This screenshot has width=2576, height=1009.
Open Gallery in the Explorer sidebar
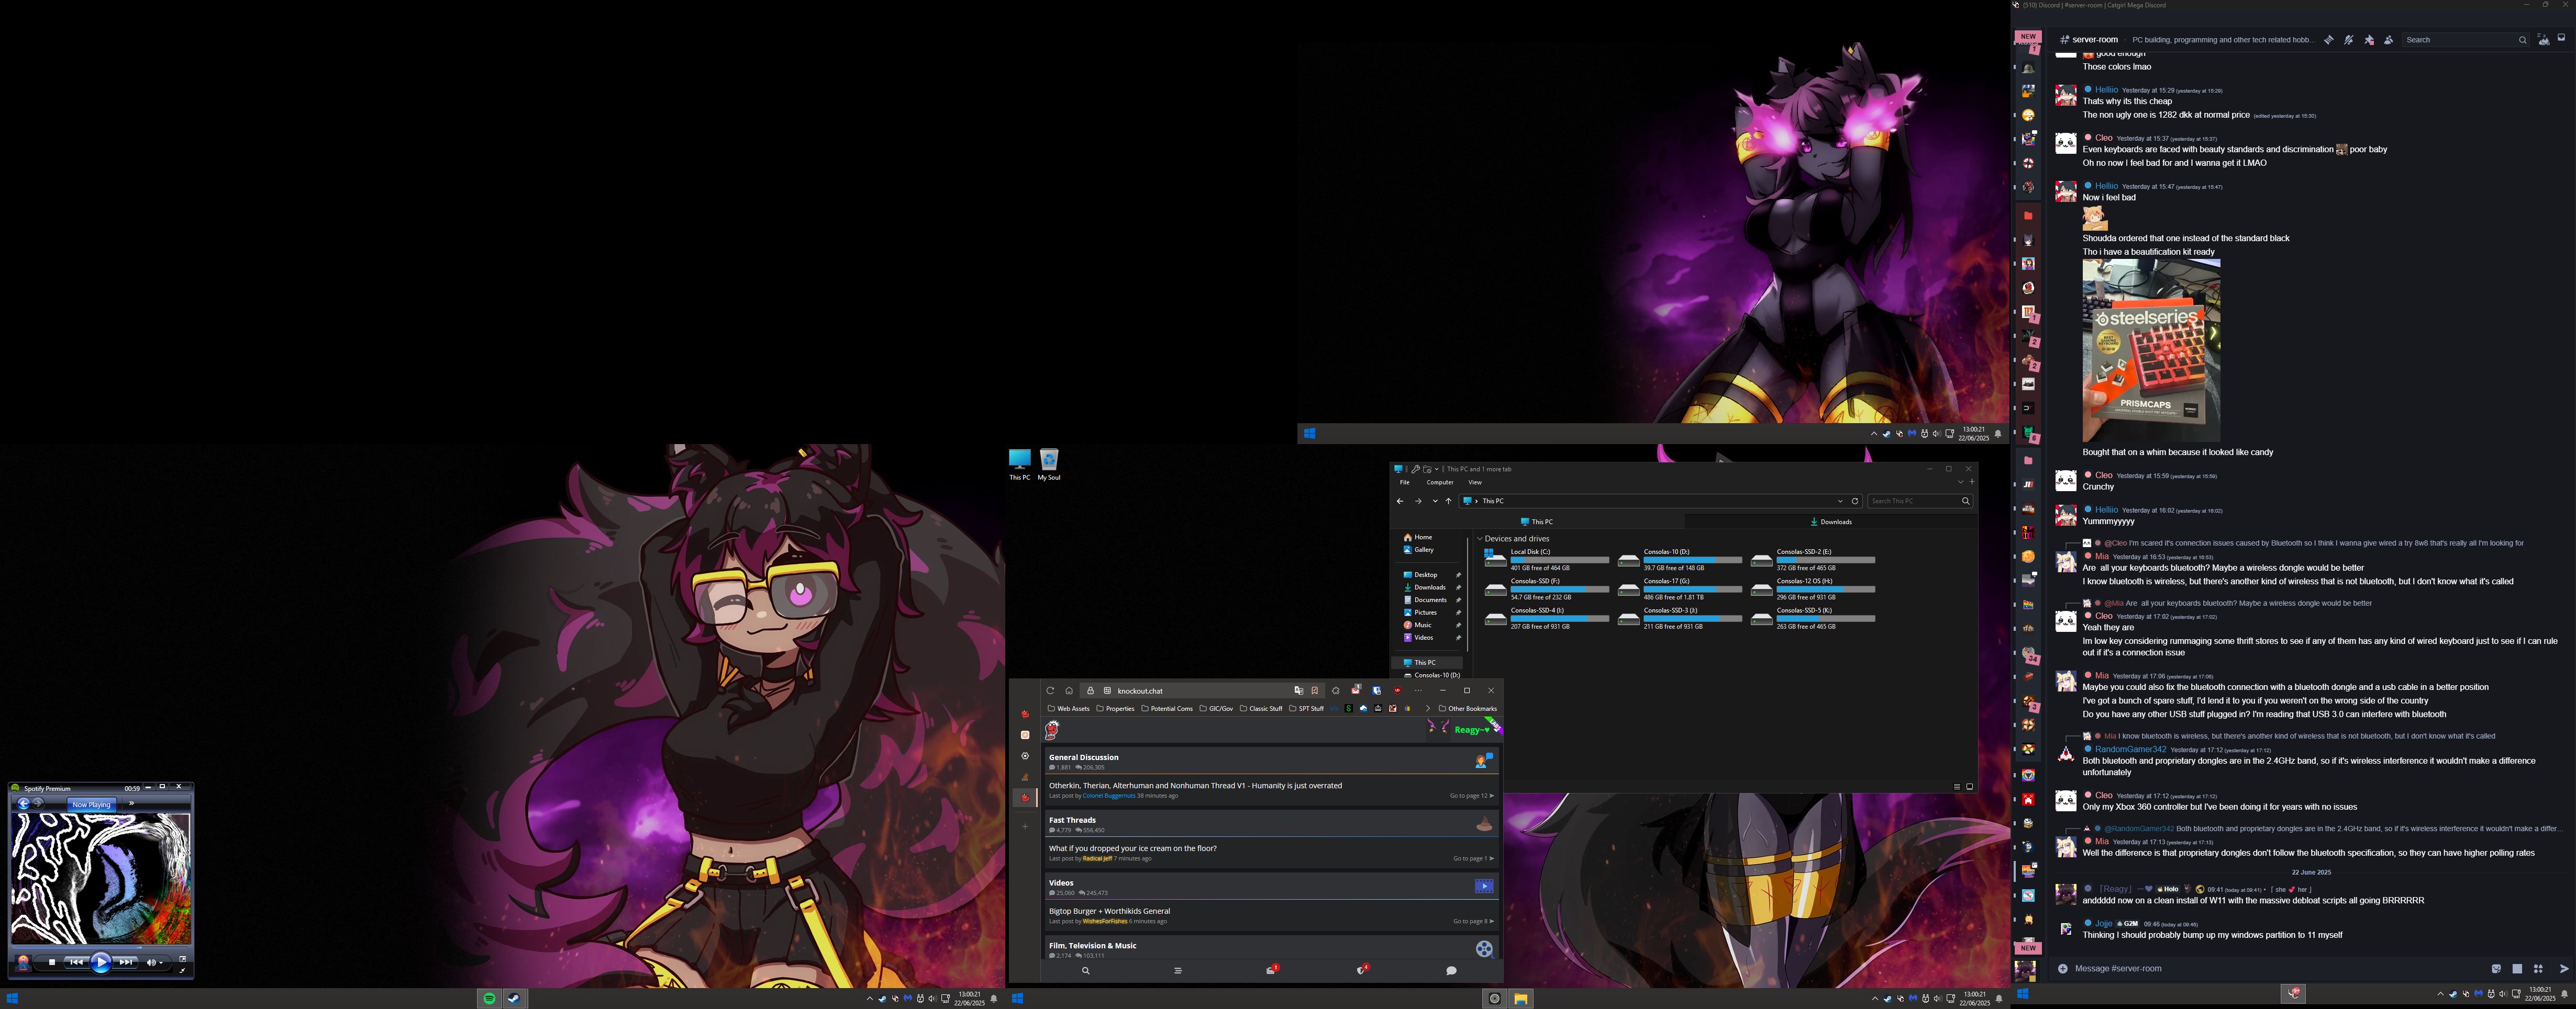point(1419,549)
